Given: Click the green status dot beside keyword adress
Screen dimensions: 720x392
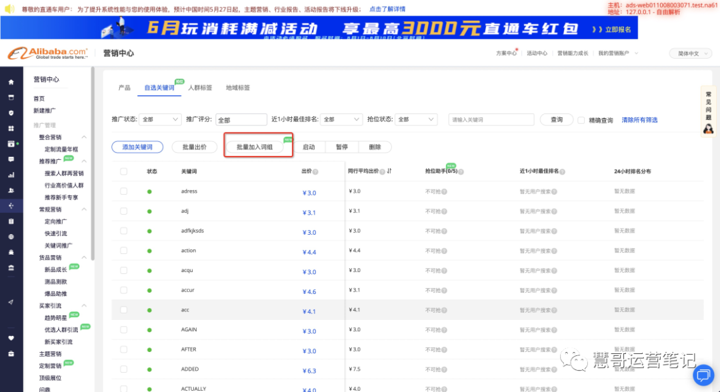Looking at the screenshot, I should 148,192.
